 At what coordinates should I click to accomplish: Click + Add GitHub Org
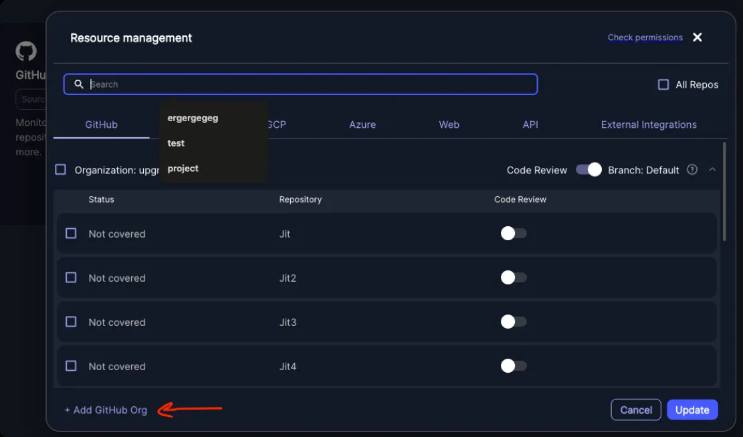coord(106,410)
